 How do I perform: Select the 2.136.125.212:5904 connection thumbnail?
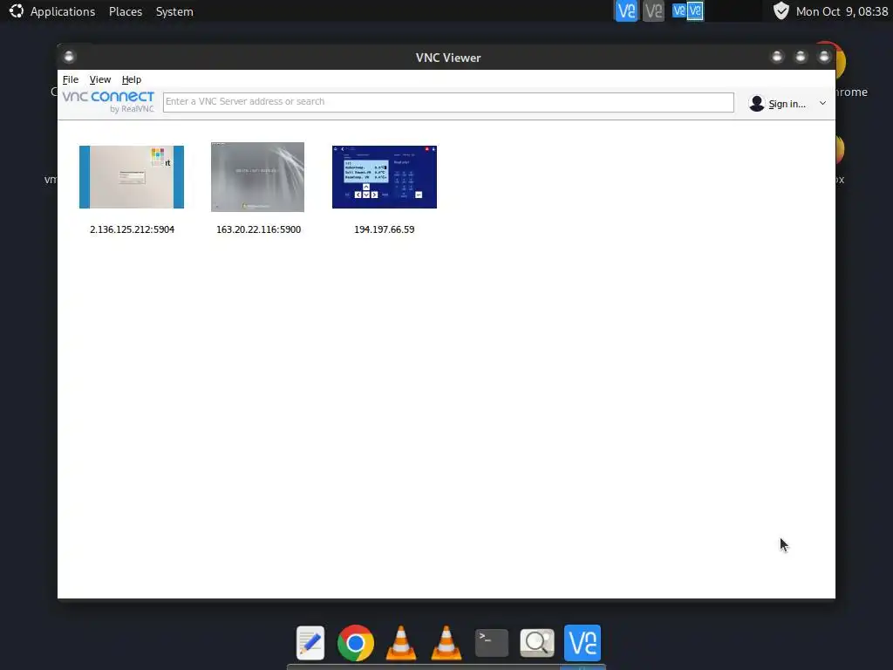coord(132,176)
